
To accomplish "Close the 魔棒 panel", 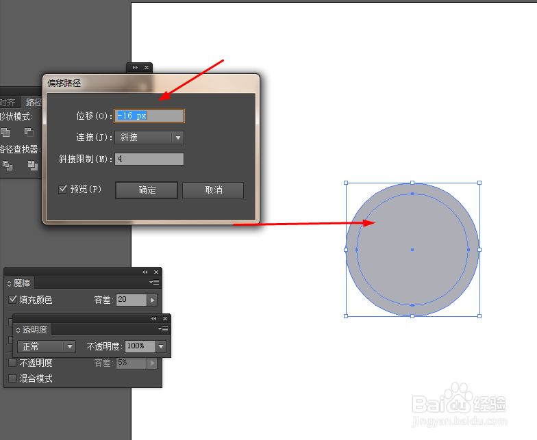I will 156,272.
